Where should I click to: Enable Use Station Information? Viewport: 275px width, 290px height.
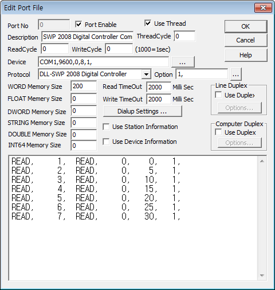pos(106,127)
